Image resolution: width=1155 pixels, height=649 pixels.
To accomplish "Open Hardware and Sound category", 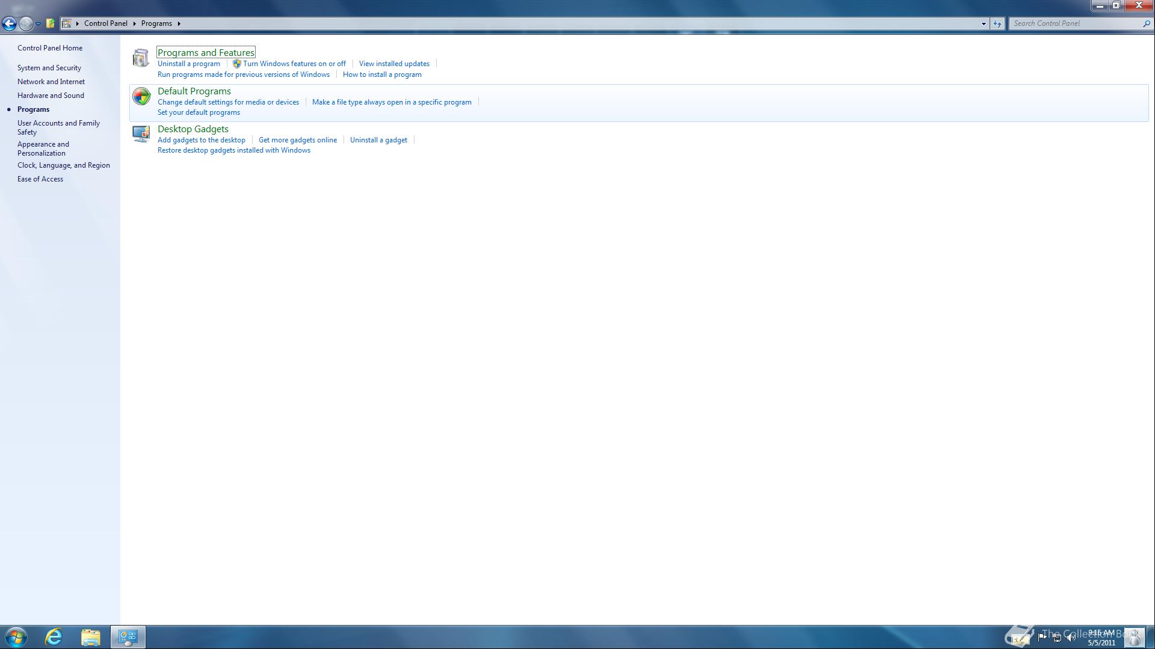I will pyautogui.click(x=51, y=96).
